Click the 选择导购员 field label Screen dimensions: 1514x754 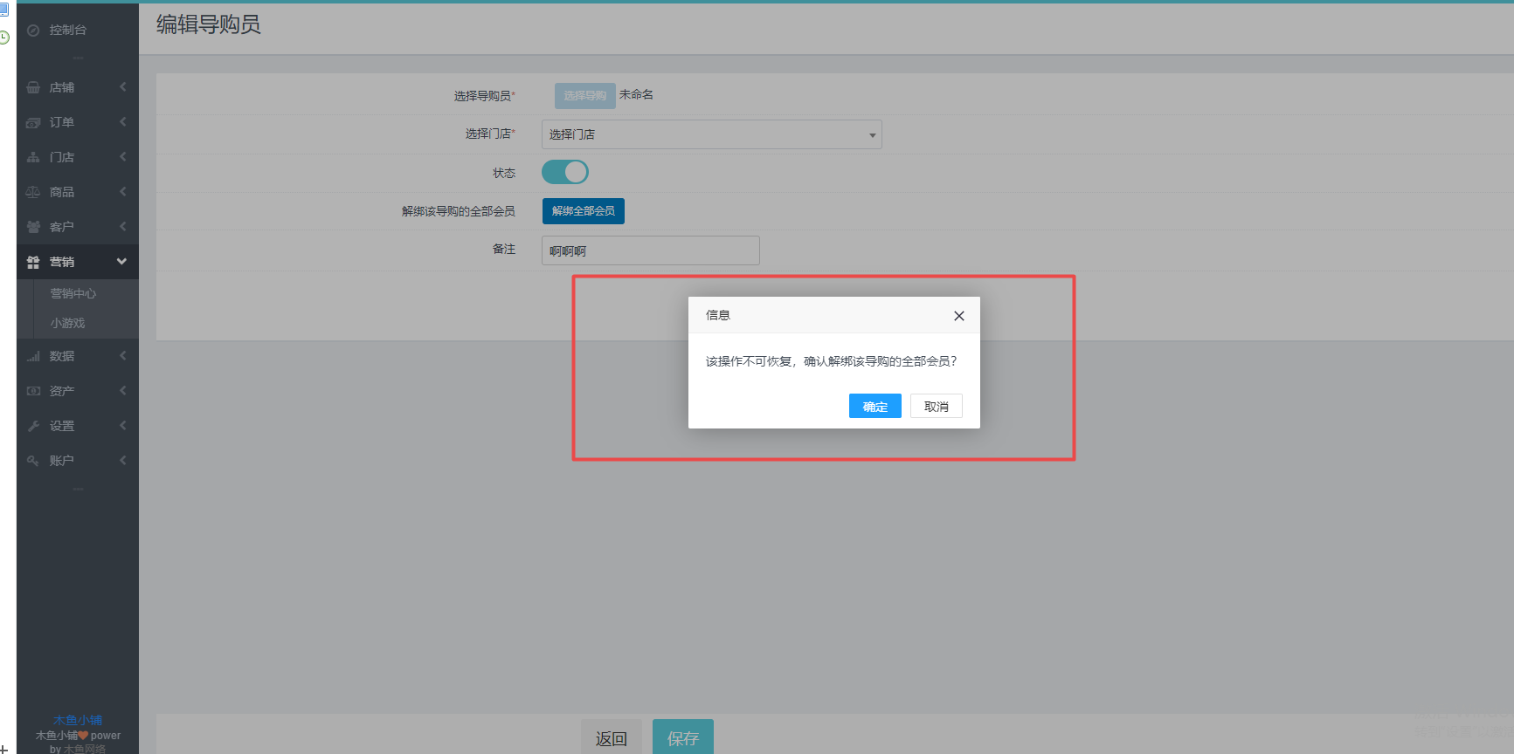tap(485, 96)
